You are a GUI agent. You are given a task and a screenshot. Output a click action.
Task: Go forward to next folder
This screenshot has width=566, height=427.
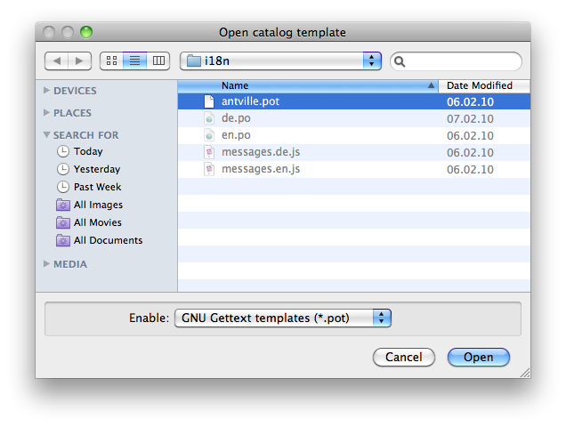click(x=79, y=60)
